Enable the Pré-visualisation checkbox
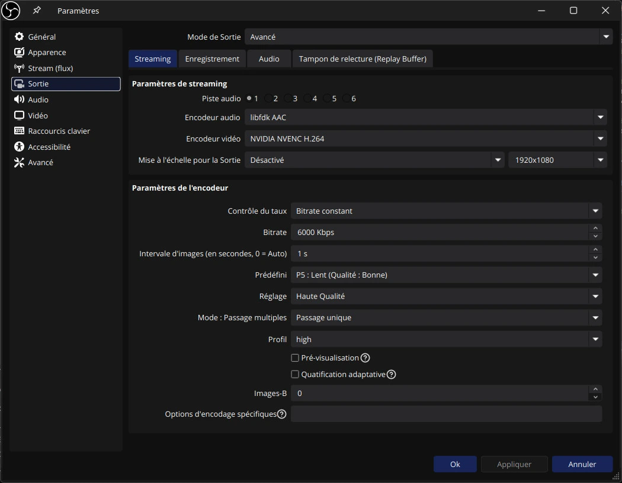This screenshot has height=483, width=622. click(295, 358)
